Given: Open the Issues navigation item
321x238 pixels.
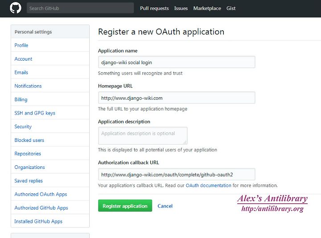Looking at the screenshot, I should [x=181, y=8].
